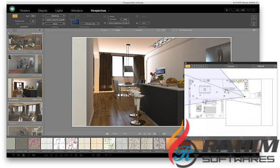The image size is (280, 168).
Task: Open the Lights tab
Action: (59, 11)
